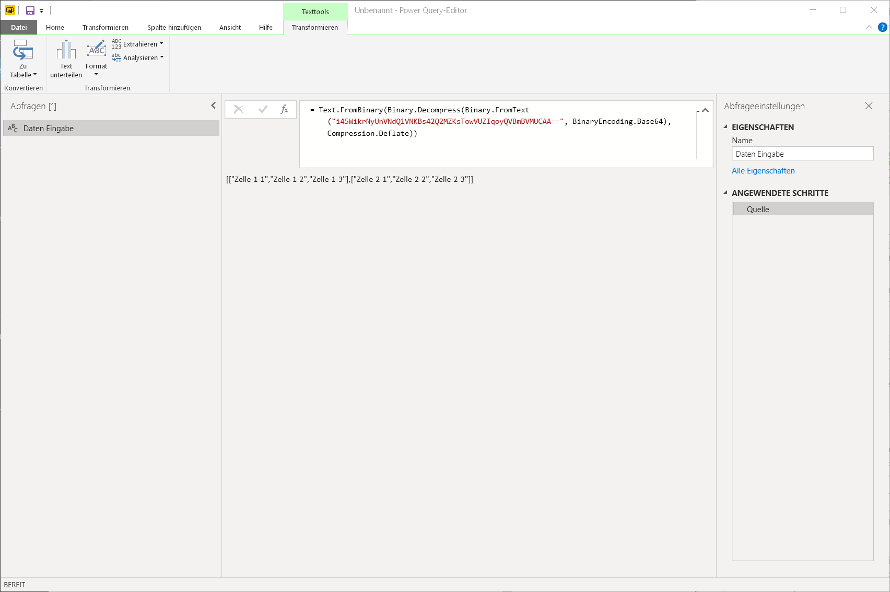
Task: Collapse the Abfragen pane arrow
Action: (213, 106)
